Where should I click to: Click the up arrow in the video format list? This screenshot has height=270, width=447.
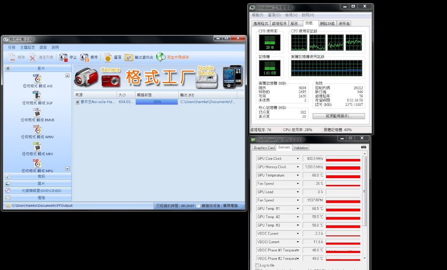pyautogui.click(x=67, y=76)
